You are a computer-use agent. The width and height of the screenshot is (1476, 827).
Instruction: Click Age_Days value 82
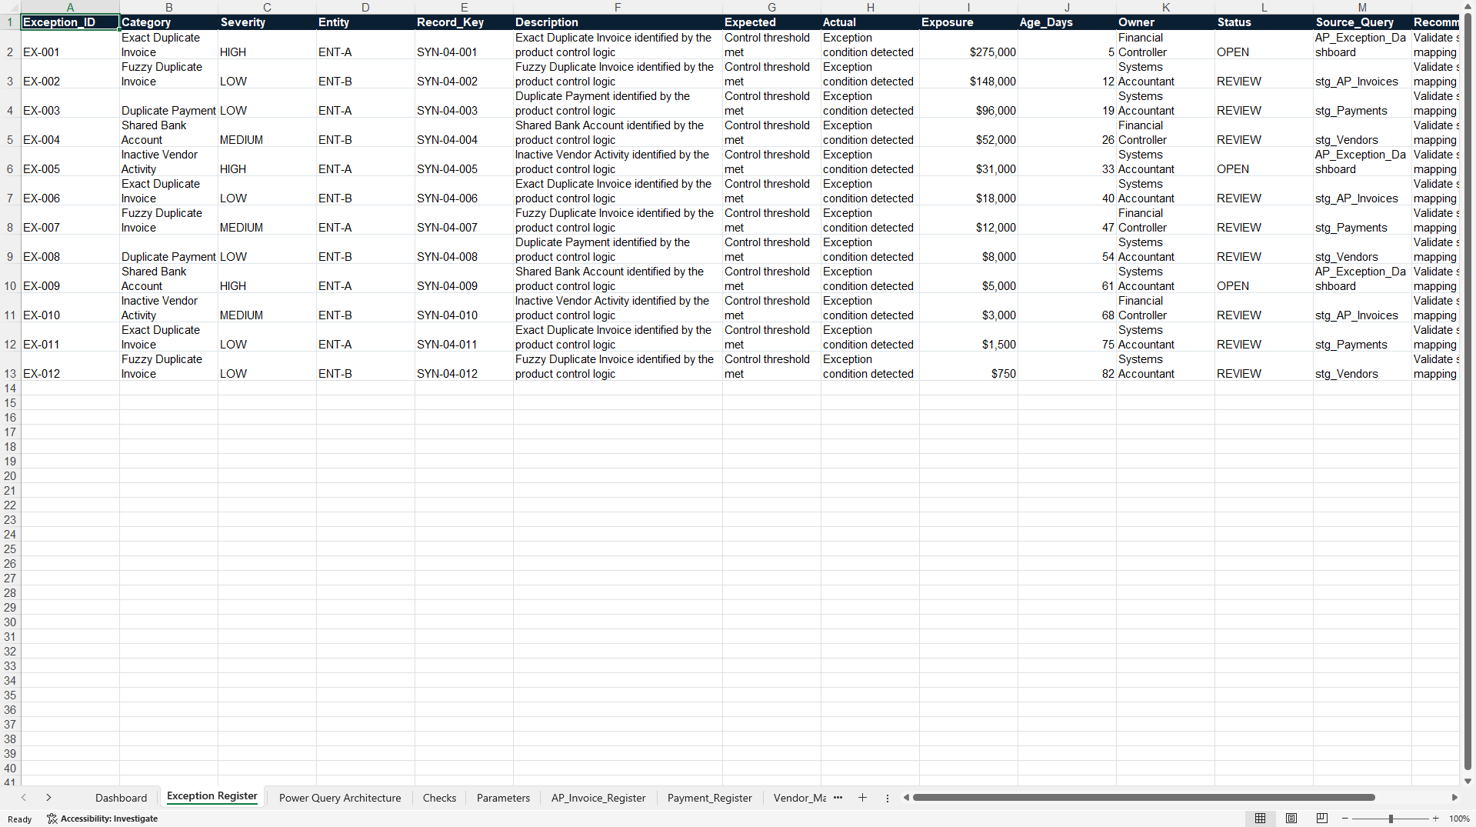click(x=1067, y=366)
